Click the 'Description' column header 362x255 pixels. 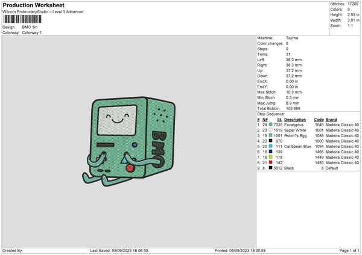[295, 120]
